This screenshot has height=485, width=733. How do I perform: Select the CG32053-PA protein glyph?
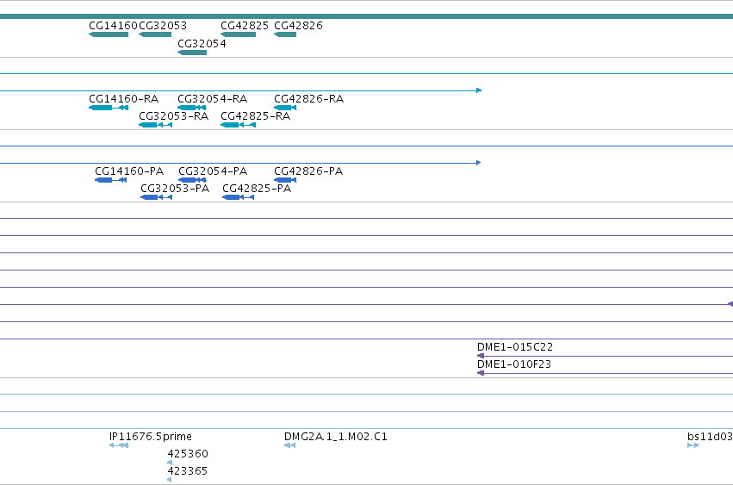[x=156, y=197]
